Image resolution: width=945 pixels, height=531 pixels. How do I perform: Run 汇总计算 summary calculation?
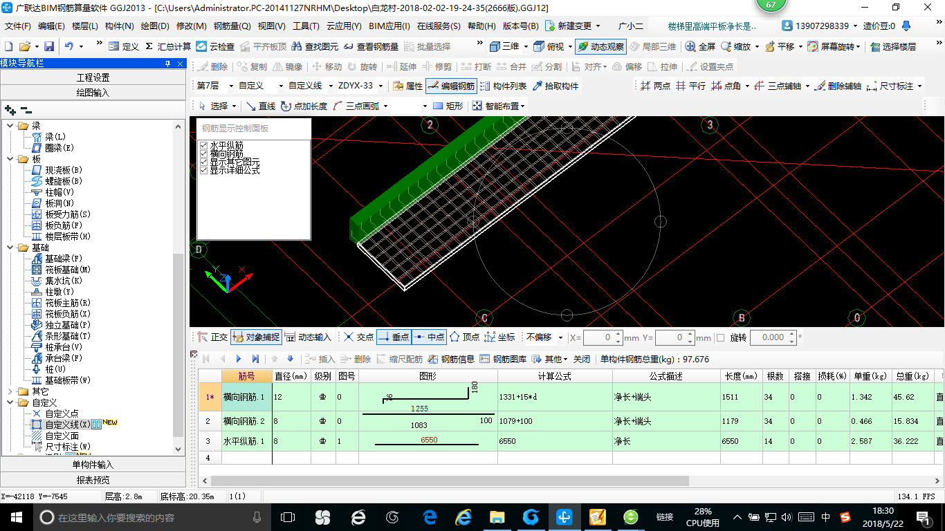(168, 46)
